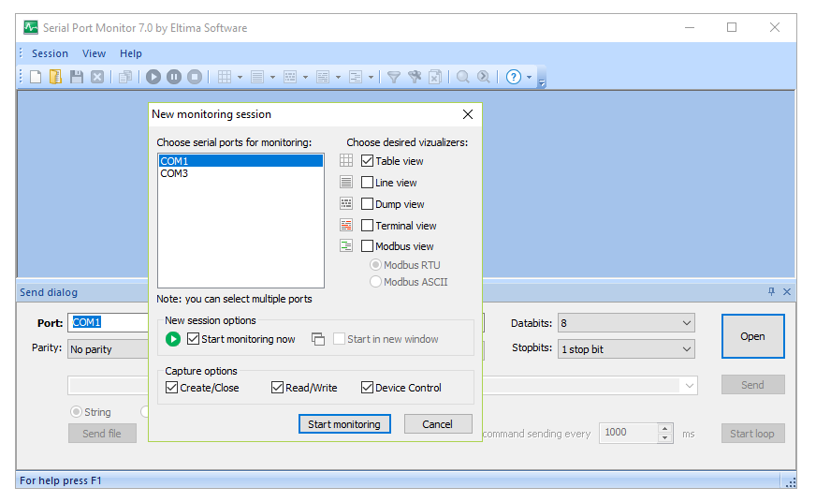Click the blue Help question mark icon

coord(514,77)
